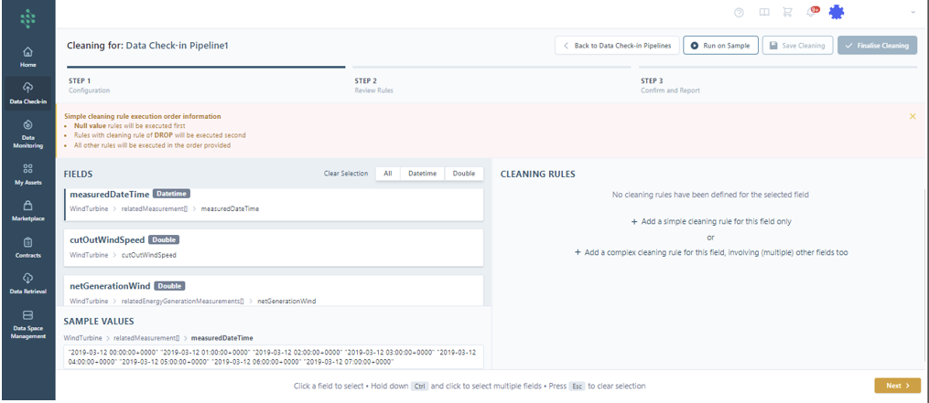Add a simple cleaning rule for this field
Screen dimensions: 929x403
pos(710,222)
